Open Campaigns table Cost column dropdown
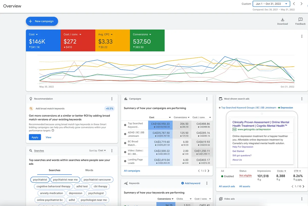The width and height of the screenshot is (308, 206). (x=160, y=117)
